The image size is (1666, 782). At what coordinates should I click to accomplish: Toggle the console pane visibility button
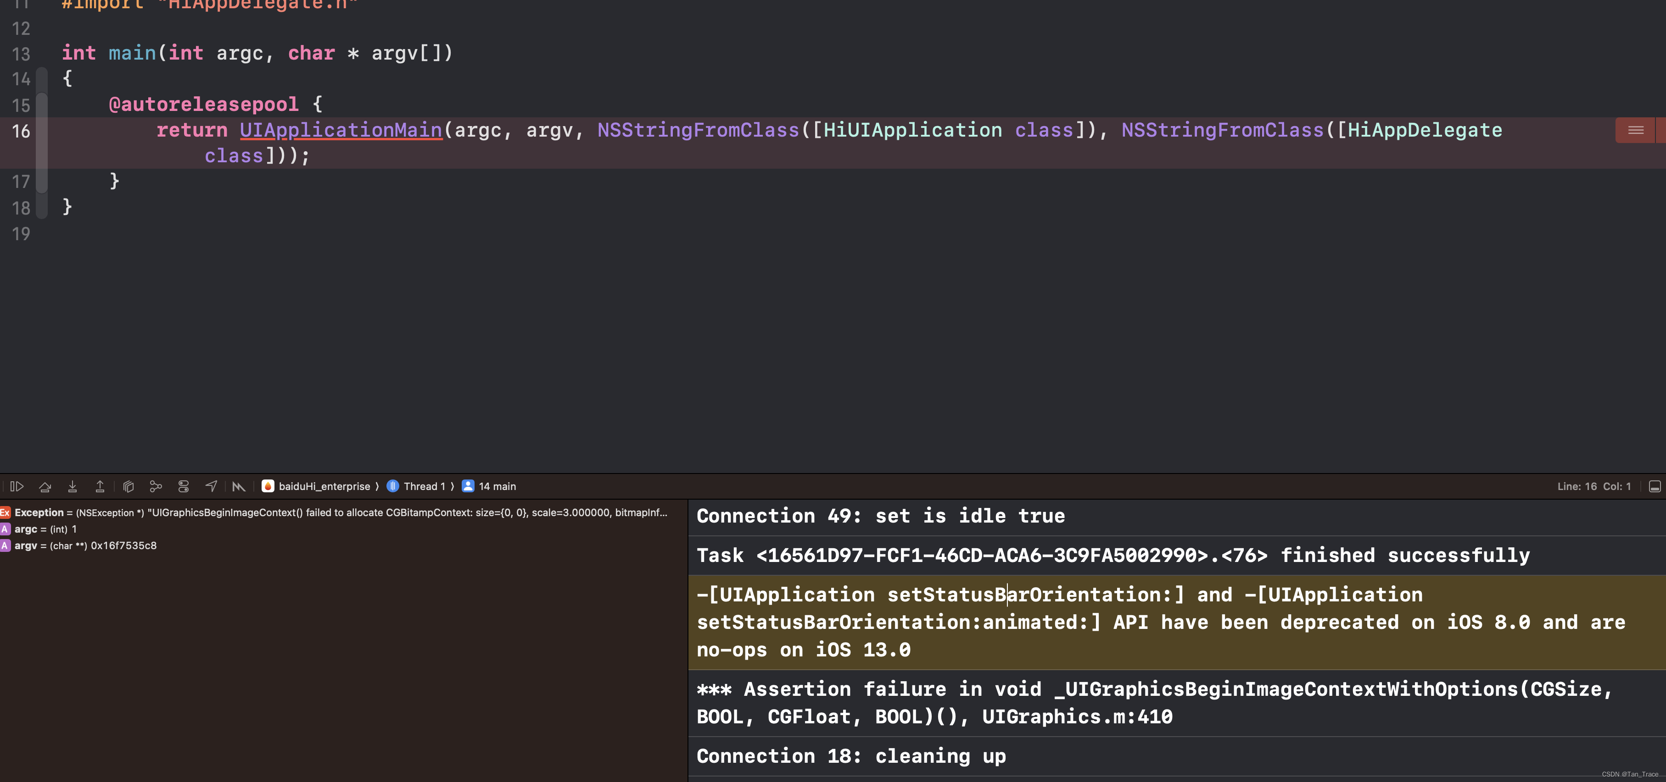click(1655, 486)
